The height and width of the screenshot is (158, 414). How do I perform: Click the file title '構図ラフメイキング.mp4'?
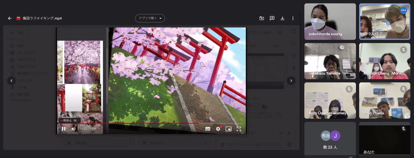tap(42, 18)
